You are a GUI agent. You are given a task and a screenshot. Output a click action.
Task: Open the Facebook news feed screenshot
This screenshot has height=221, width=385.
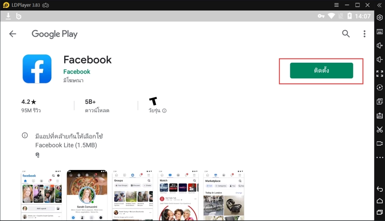[x=41, y=195]
